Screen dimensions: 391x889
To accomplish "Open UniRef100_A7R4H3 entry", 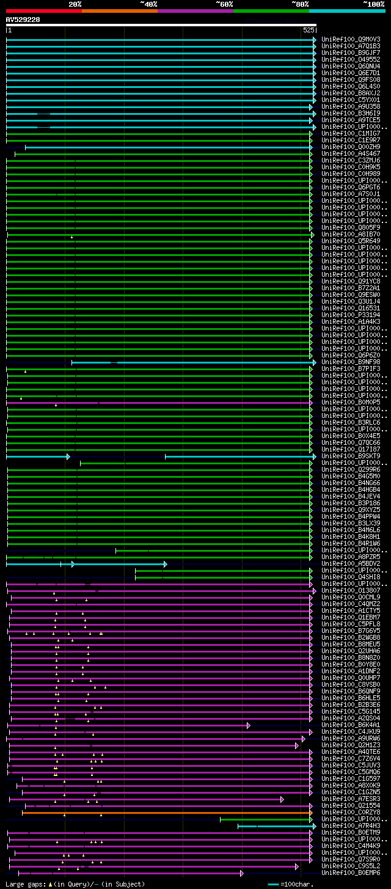I will (351, 825).
